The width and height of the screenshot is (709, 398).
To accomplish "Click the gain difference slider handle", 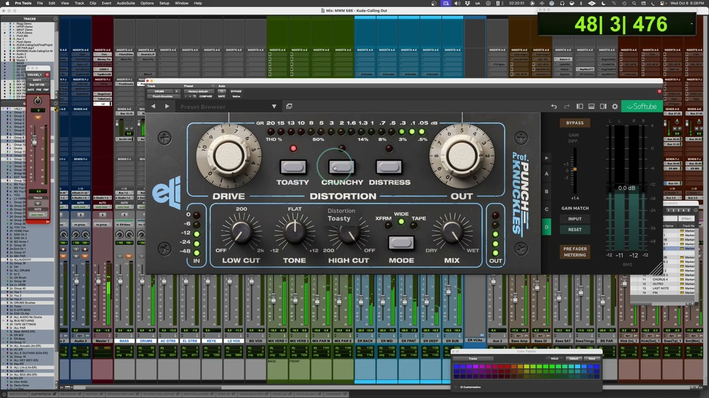I will click(575, 170).
